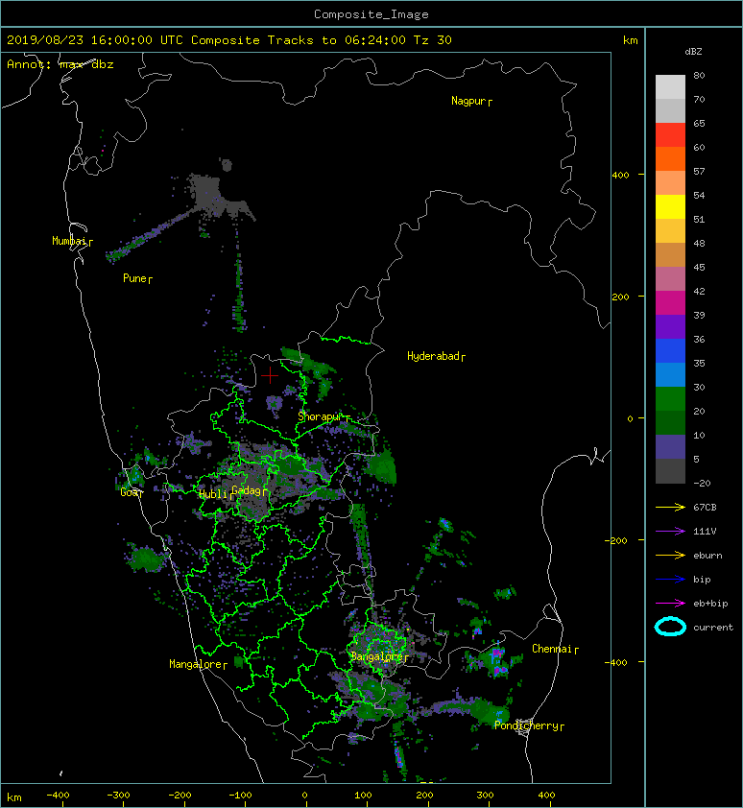Select the dark green 20-10 dBZ swatch
743x808 pixels.
click(670, 423)
